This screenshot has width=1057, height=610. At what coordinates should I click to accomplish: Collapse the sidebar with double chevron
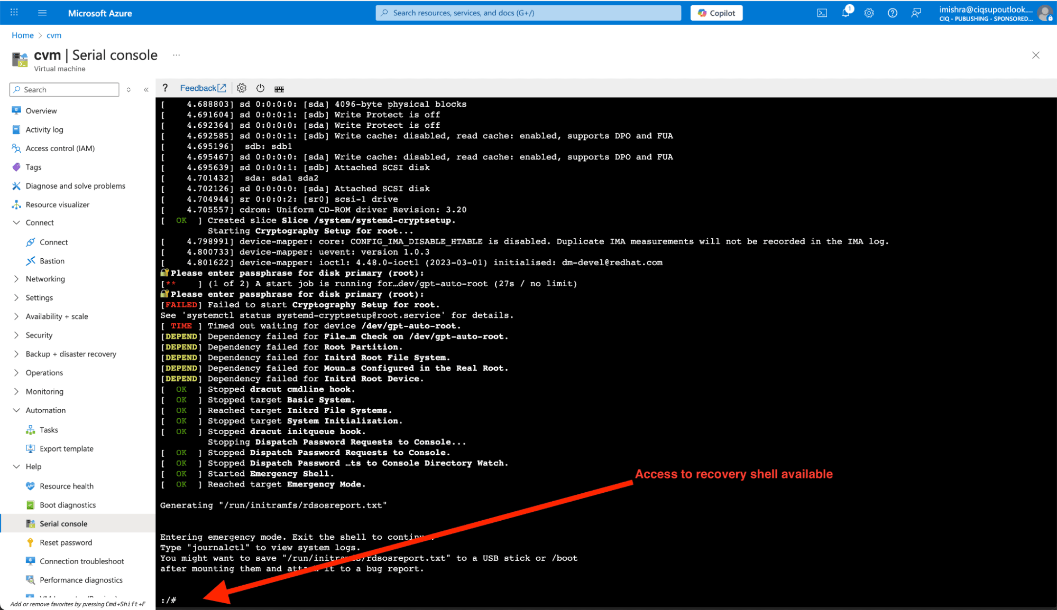pyautogui.click(x=146, y=90)
